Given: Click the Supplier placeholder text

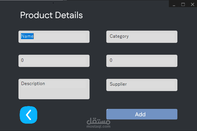Looking at the screenshot, I should (118, 84).
